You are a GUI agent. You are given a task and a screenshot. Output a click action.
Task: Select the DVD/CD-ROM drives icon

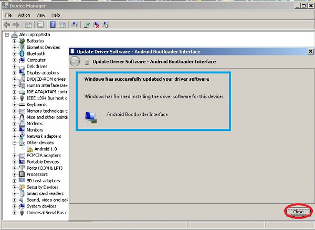(22, 79)
